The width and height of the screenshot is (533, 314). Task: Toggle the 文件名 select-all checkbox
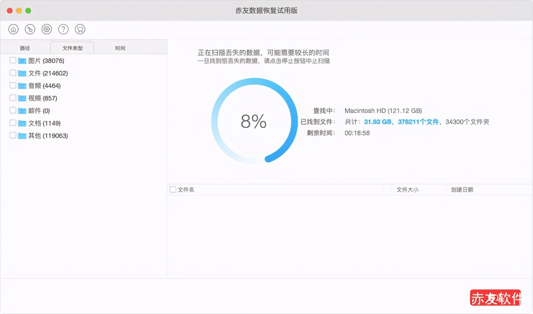point(172,189)
